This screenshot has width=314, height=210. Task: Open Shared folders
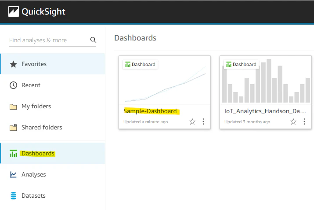(52, 127)
